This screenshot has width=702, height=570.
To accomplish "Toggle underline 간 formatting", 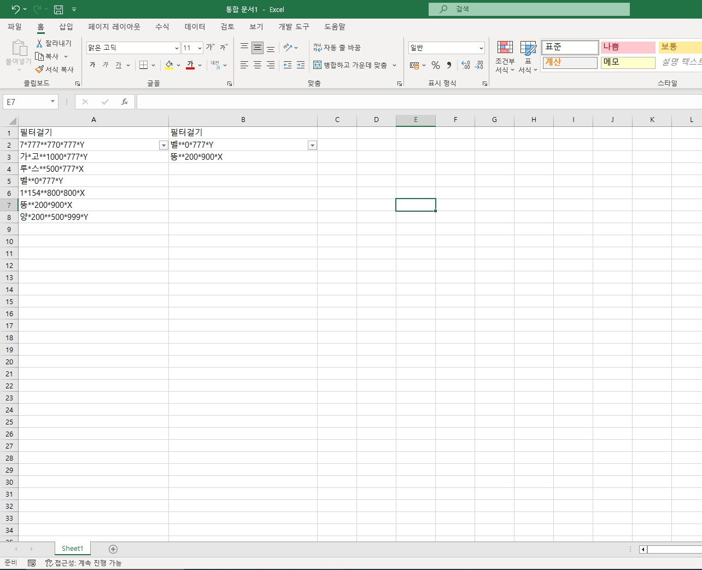I will (x=119, y=65).
